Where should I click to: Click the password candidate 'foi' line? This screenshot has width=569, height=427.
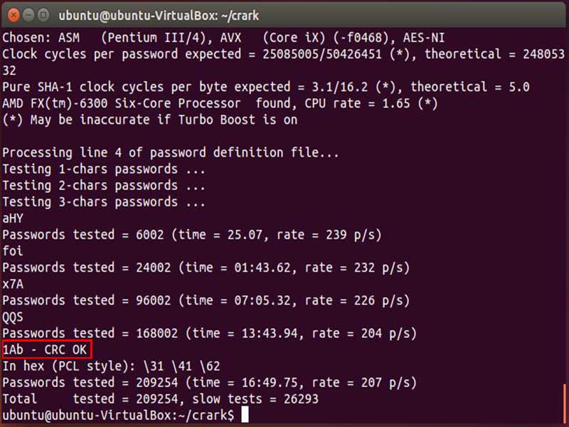[13, 251]
